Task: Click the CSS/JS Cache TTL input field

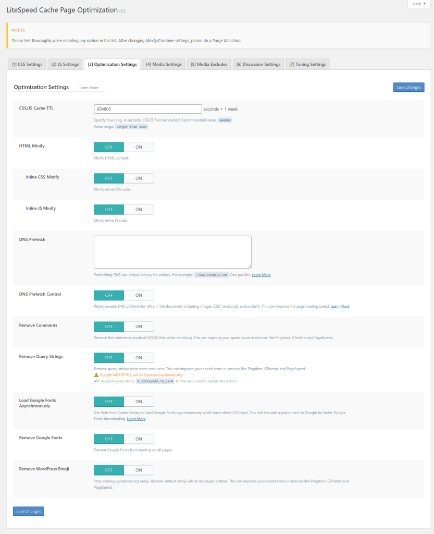Action: pos(147,109)
